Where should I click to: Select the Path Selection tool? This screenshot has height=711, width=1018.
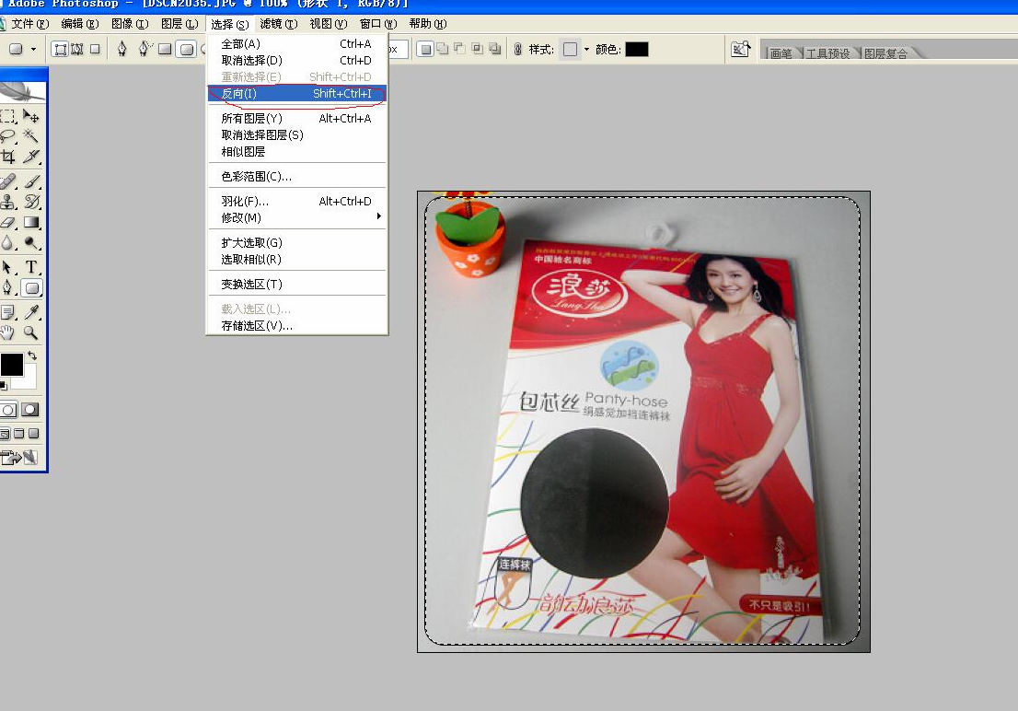point(7,267)
